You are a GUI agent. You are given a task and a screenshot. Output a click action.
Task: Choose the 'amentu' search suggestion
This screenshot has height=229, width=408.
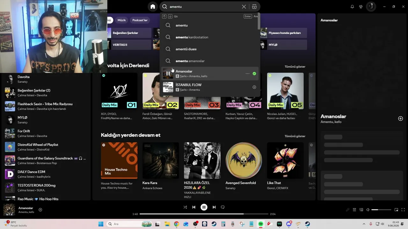pyautogui.click(x=210, y=25)
